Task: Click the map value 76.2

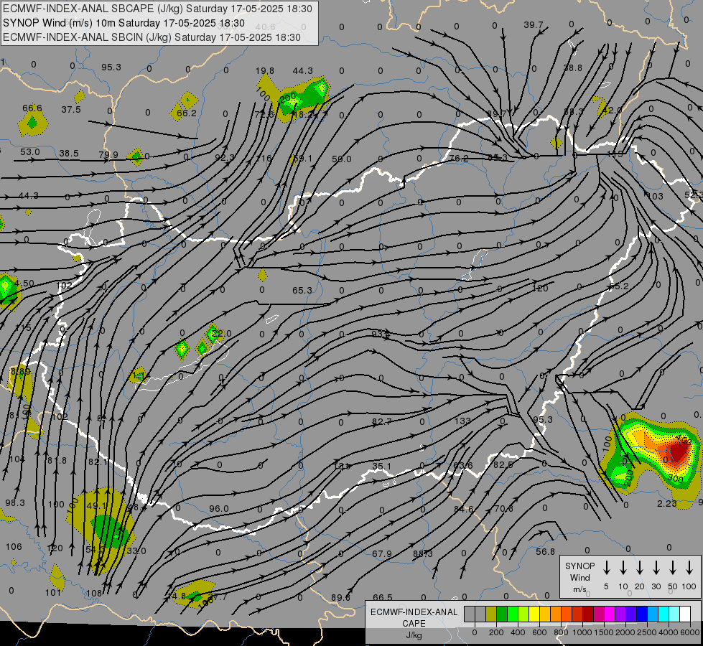Action: click(458, 158)
